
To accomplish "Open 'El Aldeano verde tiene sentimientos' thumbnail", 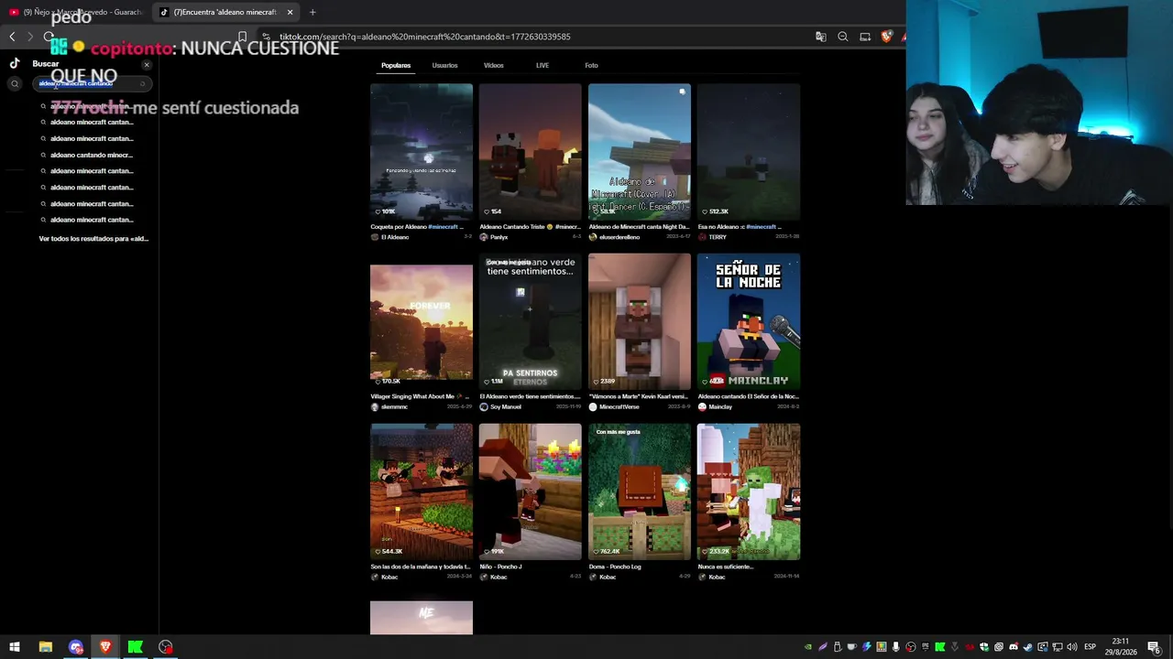I will coord(530,321).
